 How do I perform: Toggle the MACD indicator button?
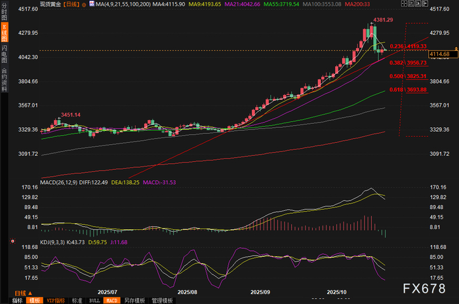113,300
